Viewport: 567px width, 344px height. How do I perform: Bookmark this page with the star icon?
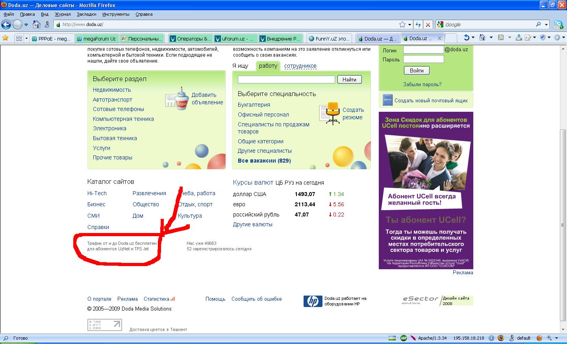(402, 24)
